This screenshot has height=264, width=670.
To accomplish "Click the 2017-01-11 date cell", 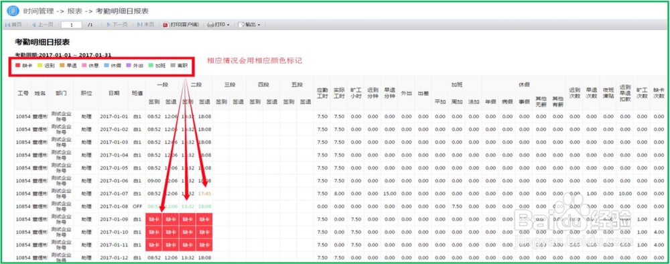I will 114,245.
